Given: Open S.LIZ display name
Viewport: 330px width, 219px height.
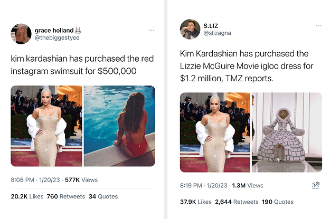Looking at the screenshot, I should (x=211, y=25).
